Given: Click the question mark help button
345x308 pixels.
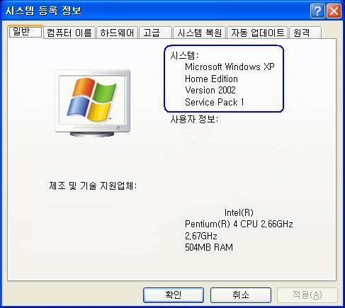Looking at the screenshot, I should (x=317, y=11).
